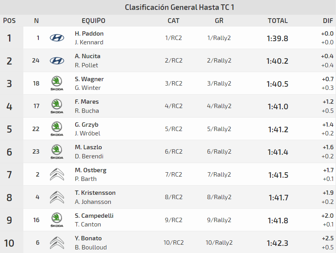Open driver M. Ostberg's name
Image resolution: width=336 pixels, height=253 pixels.
tap(91, 170)
